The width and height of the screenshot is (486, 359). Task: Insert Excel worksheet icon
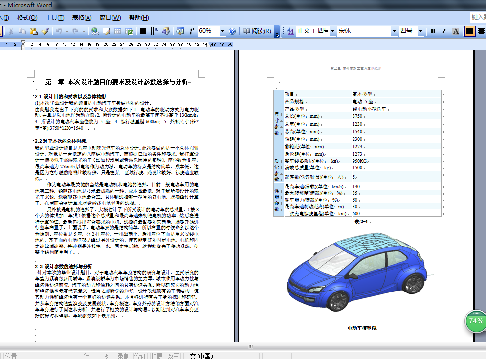[129, 31]
